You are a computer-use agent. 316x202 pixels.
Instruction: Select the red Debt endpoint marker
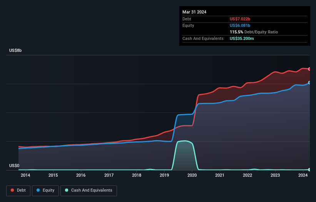coord(309,69)
